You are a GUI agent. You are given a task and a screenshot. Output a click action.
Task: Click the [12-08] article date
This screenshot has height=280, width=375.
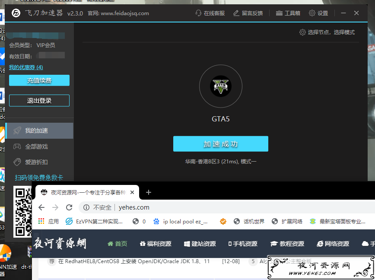pyautogui.click(x=231, y=261)
